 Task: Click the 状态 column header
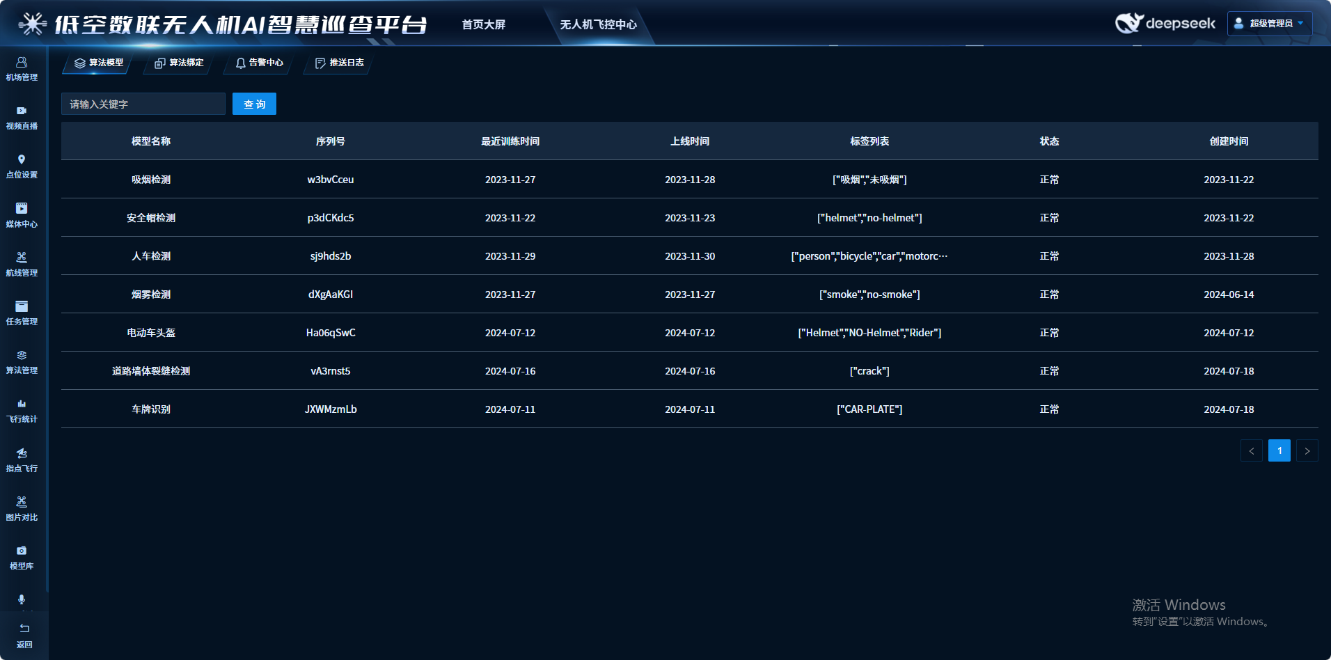point(1049,141)
